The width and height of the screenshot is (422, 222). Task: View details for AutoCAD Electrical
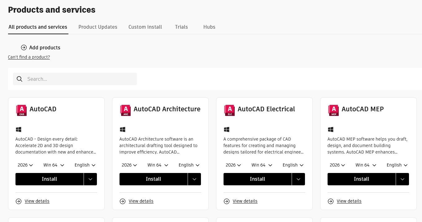245,201
